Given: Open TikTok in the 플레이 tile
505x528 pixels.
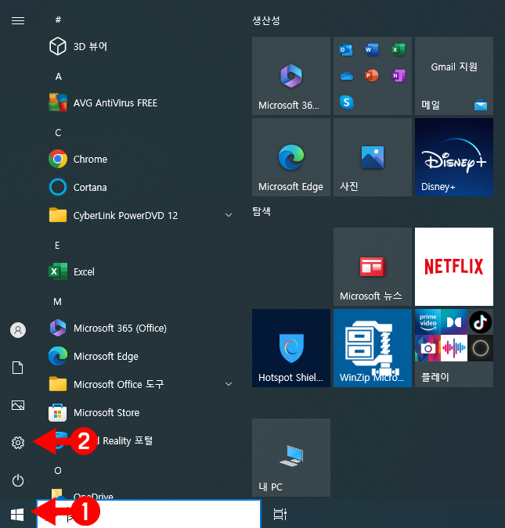Looking at the screenshot, I should [481, 322].
